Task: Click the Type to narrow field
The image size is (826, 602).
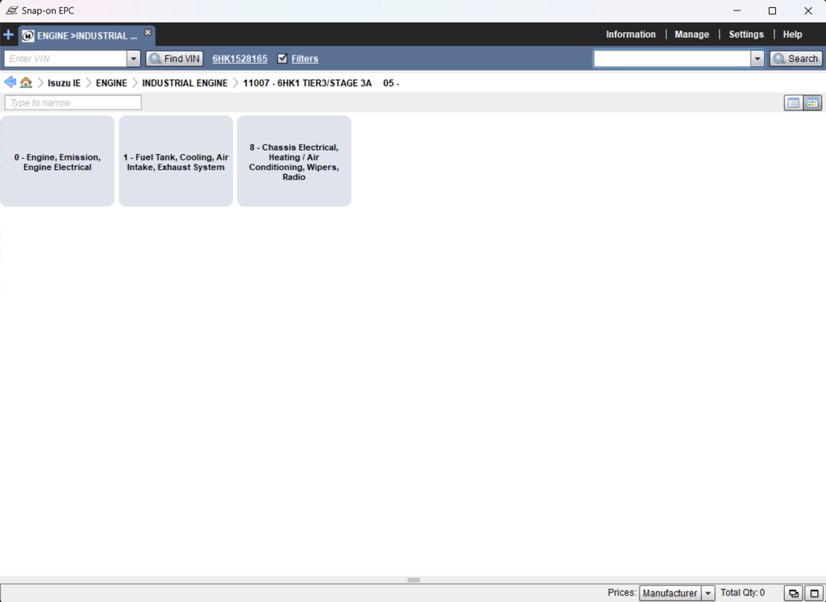Action: (x=73, y=103)
